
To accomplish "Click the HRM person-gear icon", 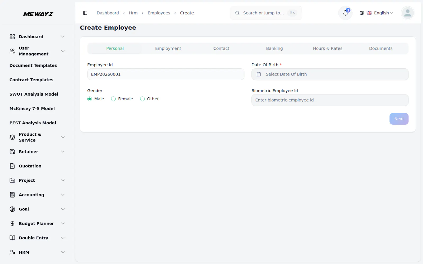I will click(x=12, y=252).
